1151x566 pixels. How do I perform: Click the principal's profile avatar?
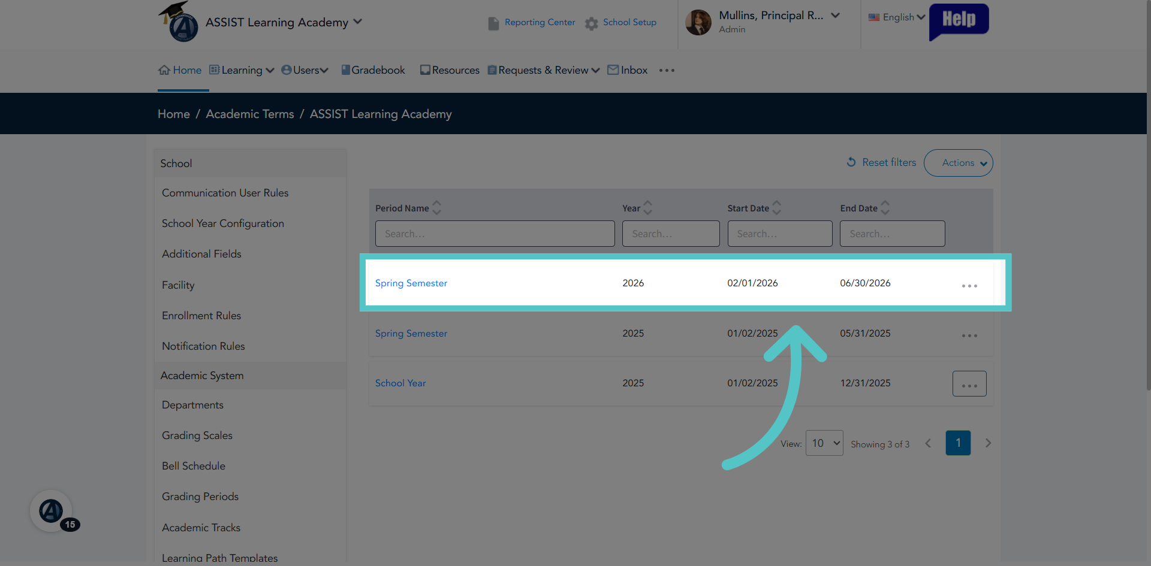tap(698, 22)
